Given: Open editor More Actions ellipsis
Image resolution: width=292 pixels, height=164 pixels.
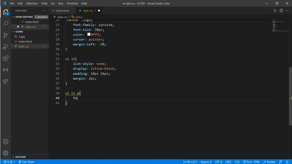Looking at the screenshot, I should coord(287,10).
